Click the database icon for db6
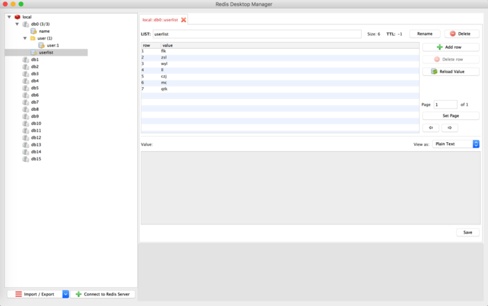The width and height of the screenshot is (488, 306). pyautogui.click(x=26, y=95)
